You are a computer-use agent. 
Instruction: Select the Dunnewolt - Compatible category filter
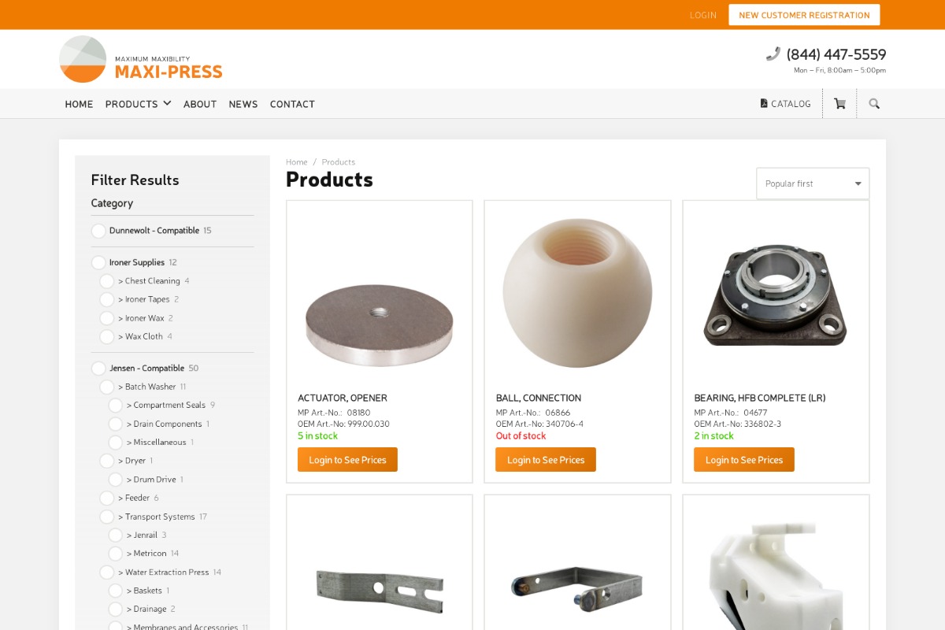pyautogui.click(x=98, y=231)
